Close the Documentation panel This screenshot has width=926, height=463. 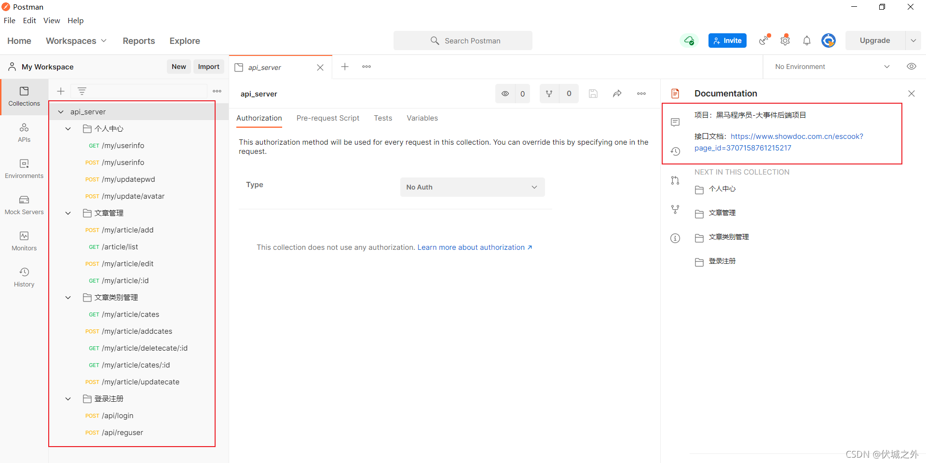click(x=912, y=94)
